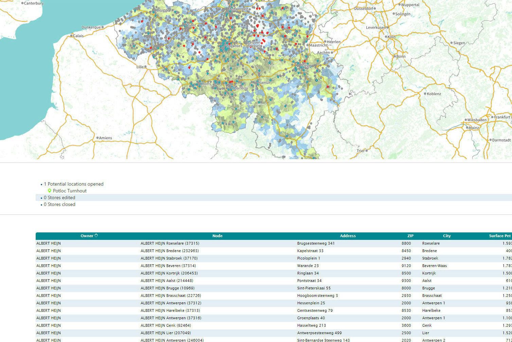Click the ALBERT HEIJN Genk (92464) node link
Screen dimensions: 512x342
click(x=166, y=325)
